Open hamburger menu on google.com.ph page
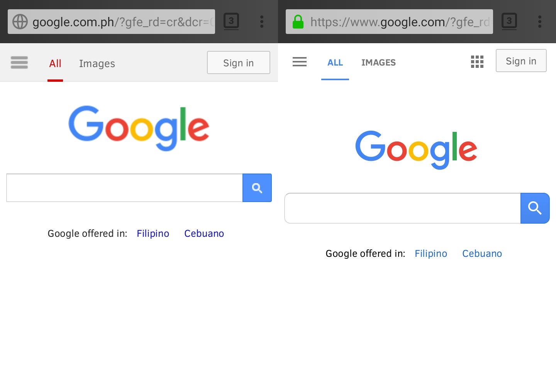Viewport: 556px width, 391px height. (19, 62)
